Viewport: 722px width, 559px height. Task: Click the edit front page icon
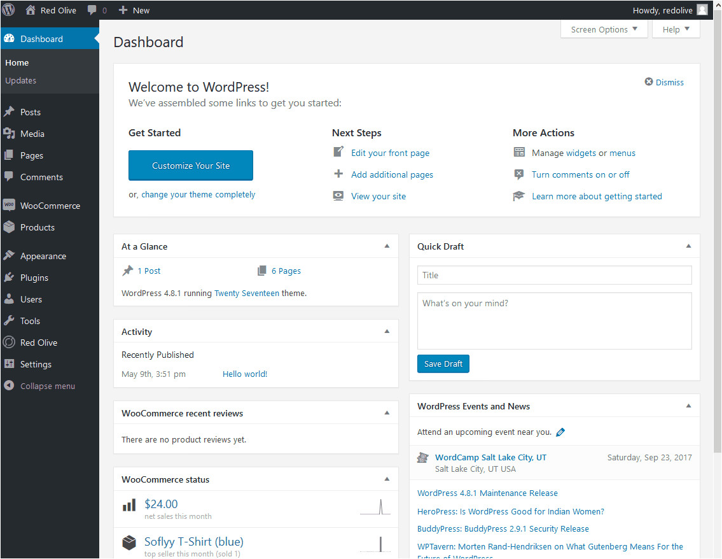[338, 152]
